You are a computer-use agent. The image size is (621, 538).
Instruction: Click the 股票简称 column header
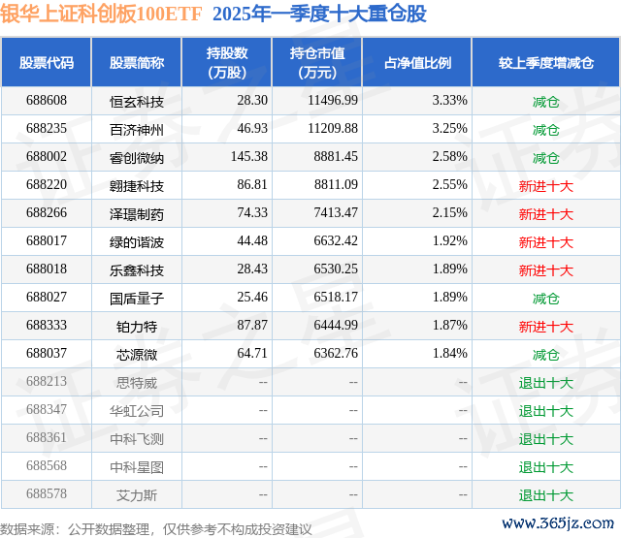[137, 62]
